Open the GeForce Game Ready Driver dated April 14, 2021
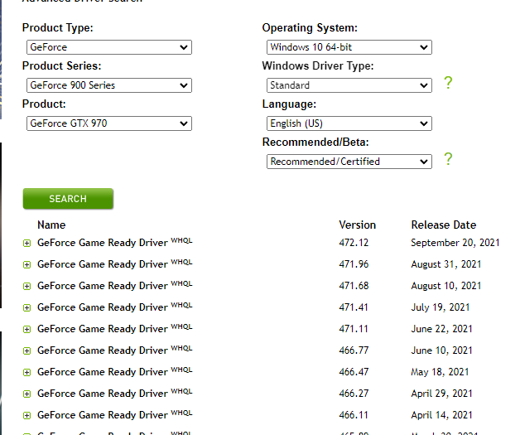Viewport: 520px width, 435px height. pos(115,415)
